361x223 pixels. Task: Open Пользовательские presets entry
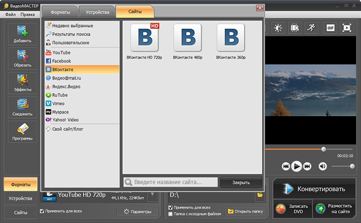click(x=82, y=43)
